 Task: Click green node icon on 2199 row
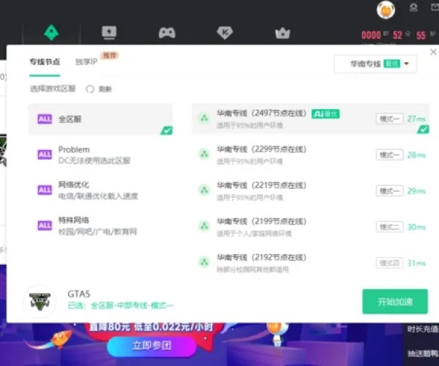click(x=204, y=225)
